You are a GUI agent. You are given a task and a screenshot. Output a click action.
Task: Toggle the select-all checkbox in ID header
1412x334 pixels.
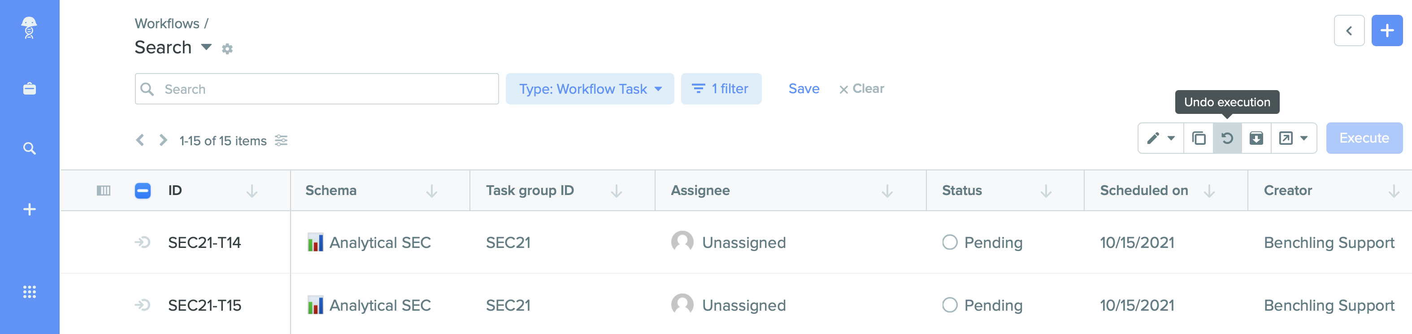(143, 190)
